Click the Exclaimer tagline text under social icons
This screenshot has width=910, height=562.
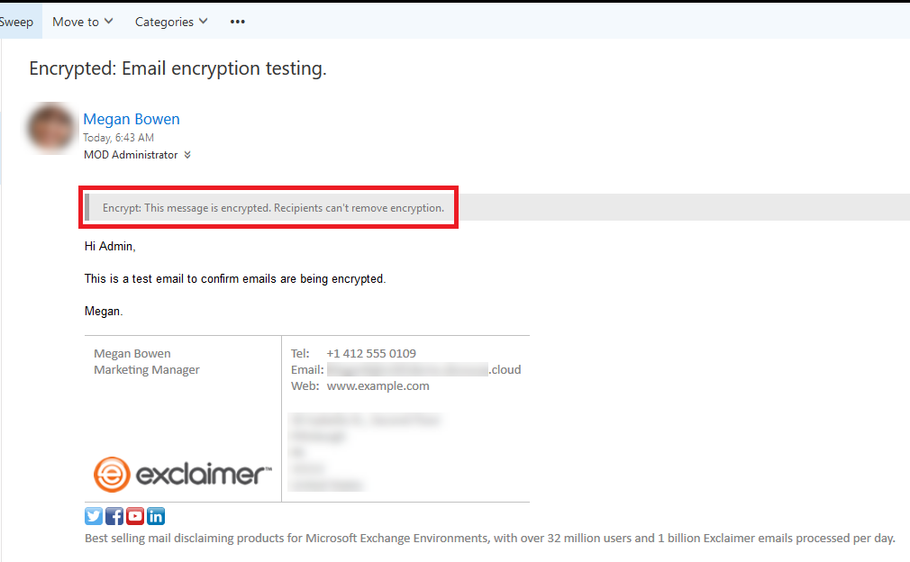click(489, 538)
